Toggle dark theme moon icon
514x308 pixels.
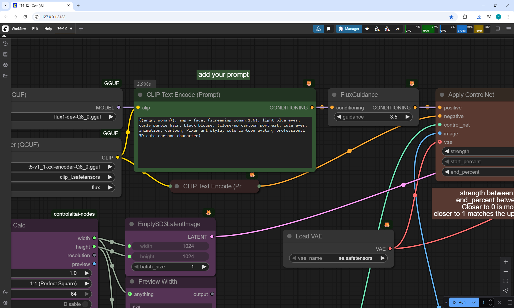5,292
